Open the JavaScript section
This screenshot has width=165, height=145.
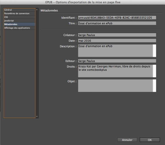(19, 21)
